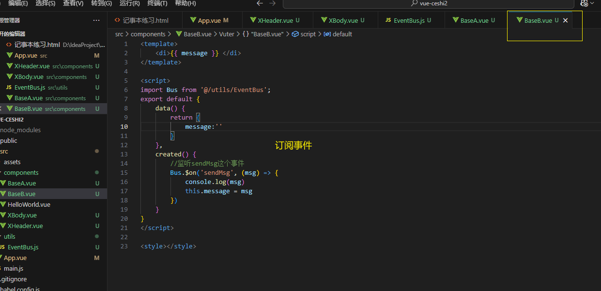
Task: Click the import Bus from line
Action: [205, 90]
